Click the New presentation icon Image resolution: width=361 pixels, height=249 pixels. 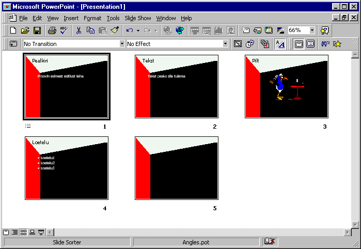13,30
